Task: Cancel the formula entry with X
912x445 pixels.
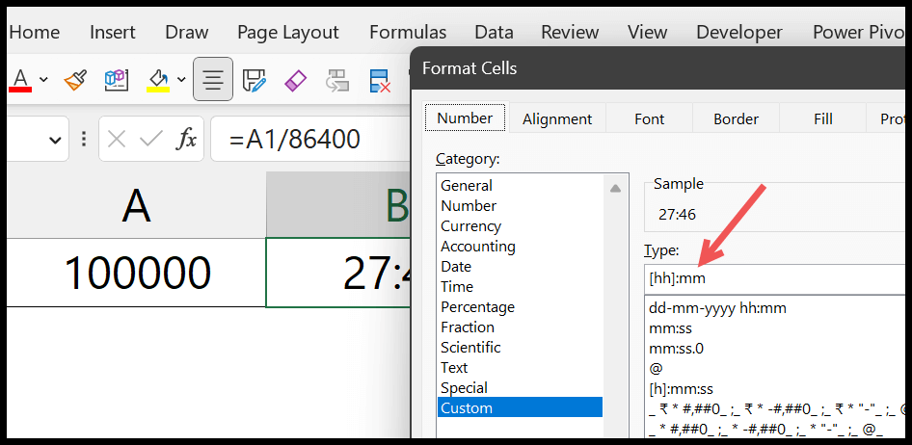Action: (x=117, y=139)
